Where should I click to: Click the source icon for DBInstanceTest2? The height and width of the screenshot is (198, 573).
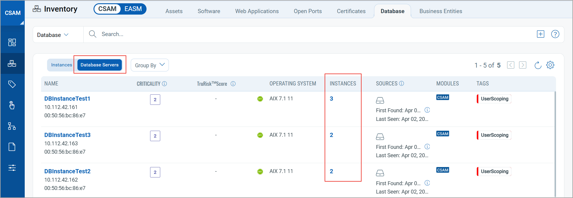(x=380, y=173)
